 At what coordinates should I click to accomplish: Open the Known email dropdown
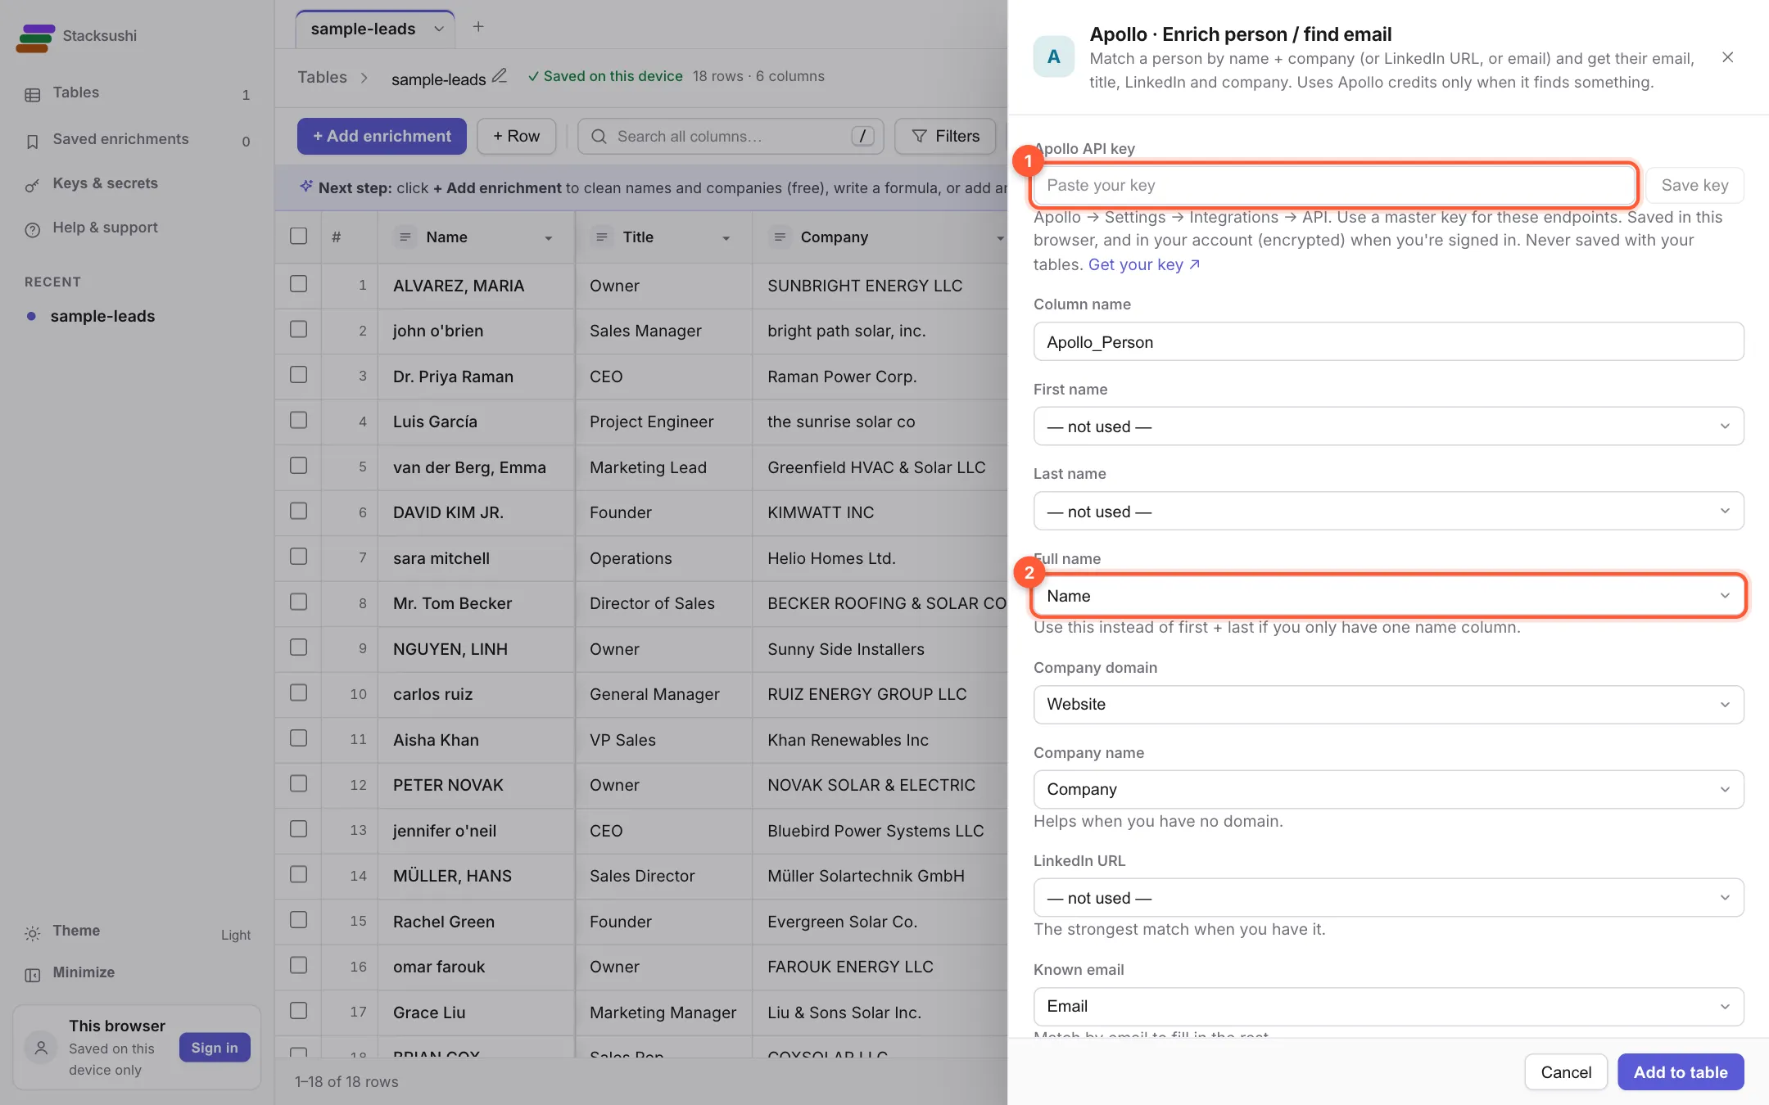(x=1388, y=1007)
